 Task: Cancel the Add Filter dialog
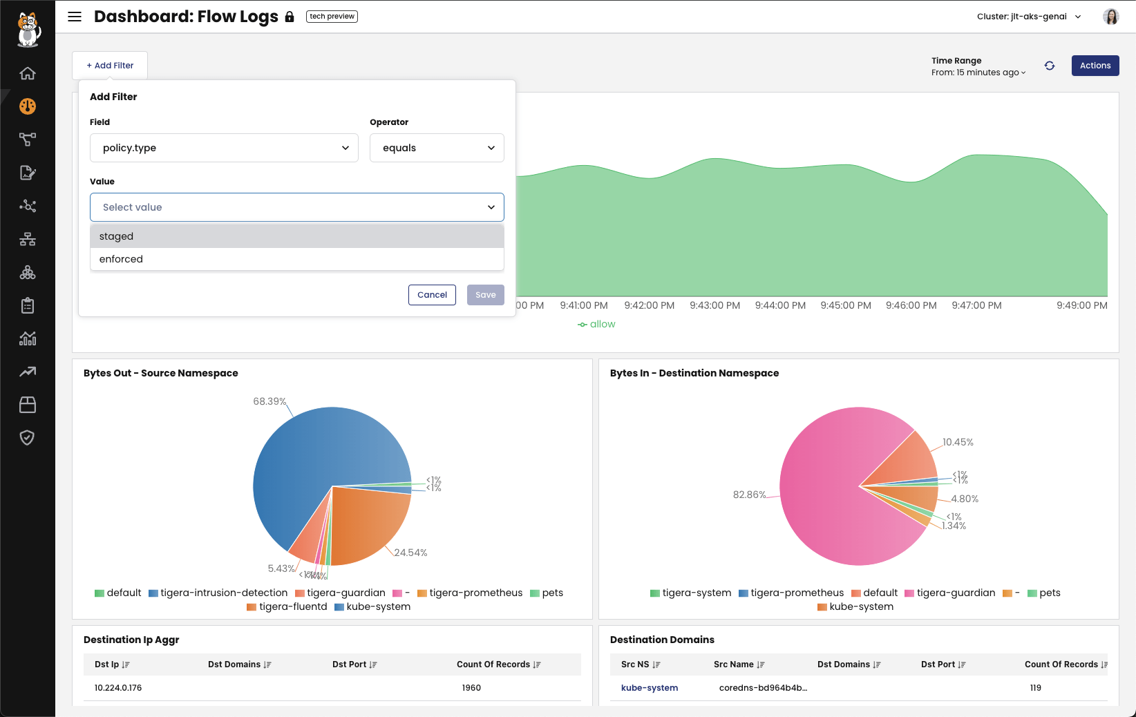(432, 295)
